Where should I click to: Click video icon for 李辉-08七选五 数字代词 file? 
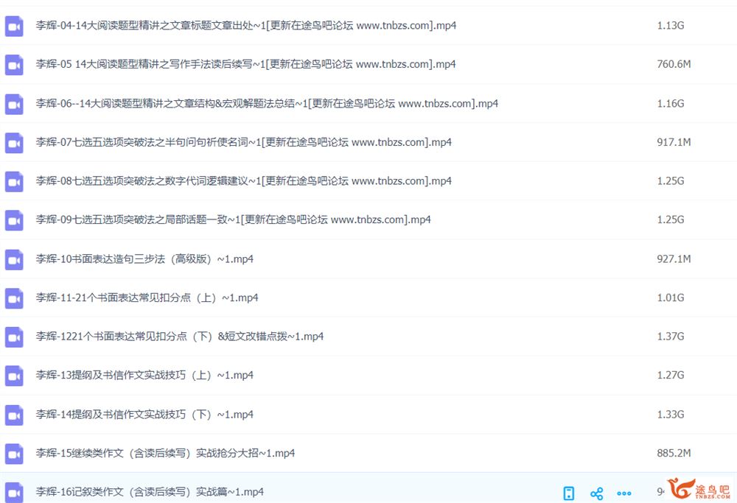point(14,181)
